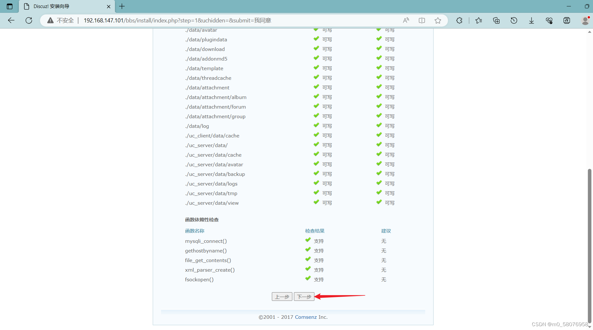Viewport: 593px width, 330px height.
Task: Toggle split screen view icon
Action: (x=422, y=21)
